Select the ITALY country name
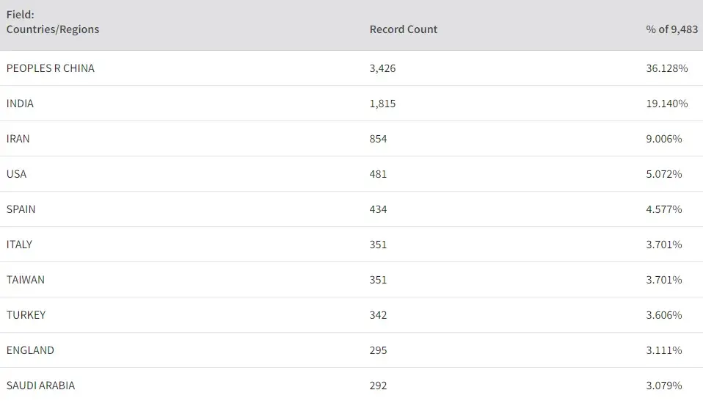The width and height of the screenshot is (703, 401). tap(19, 245)
